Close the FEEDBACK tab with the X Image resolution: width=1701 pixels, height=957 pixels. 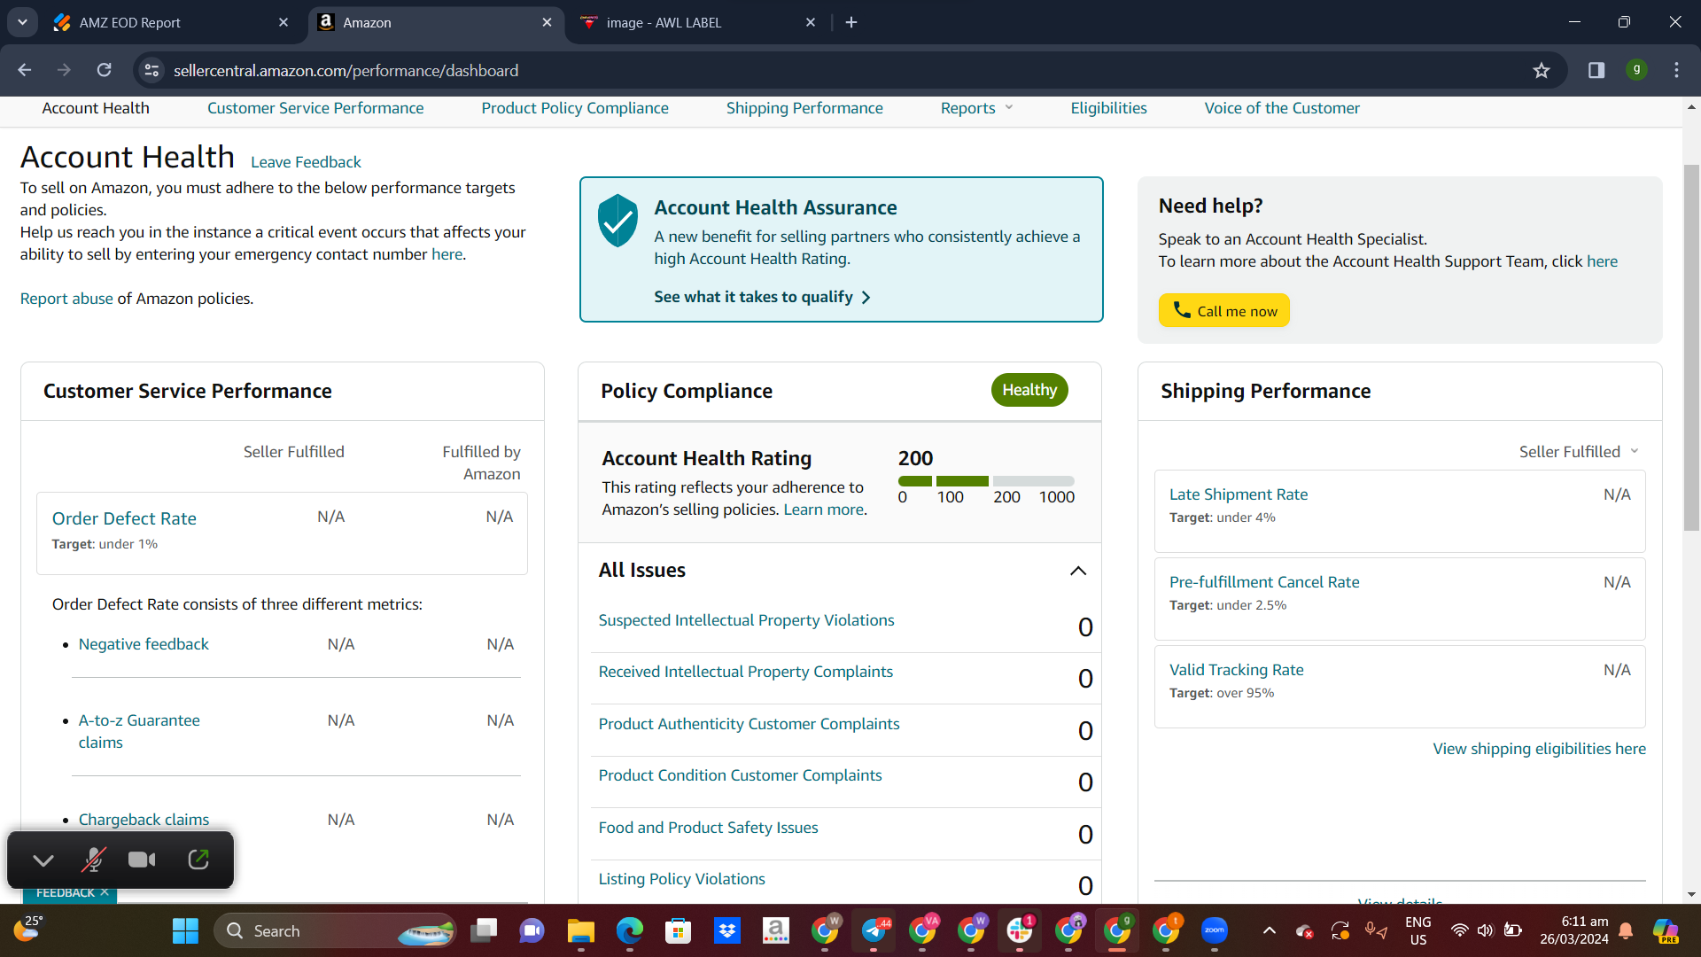(x=105, y=892)
